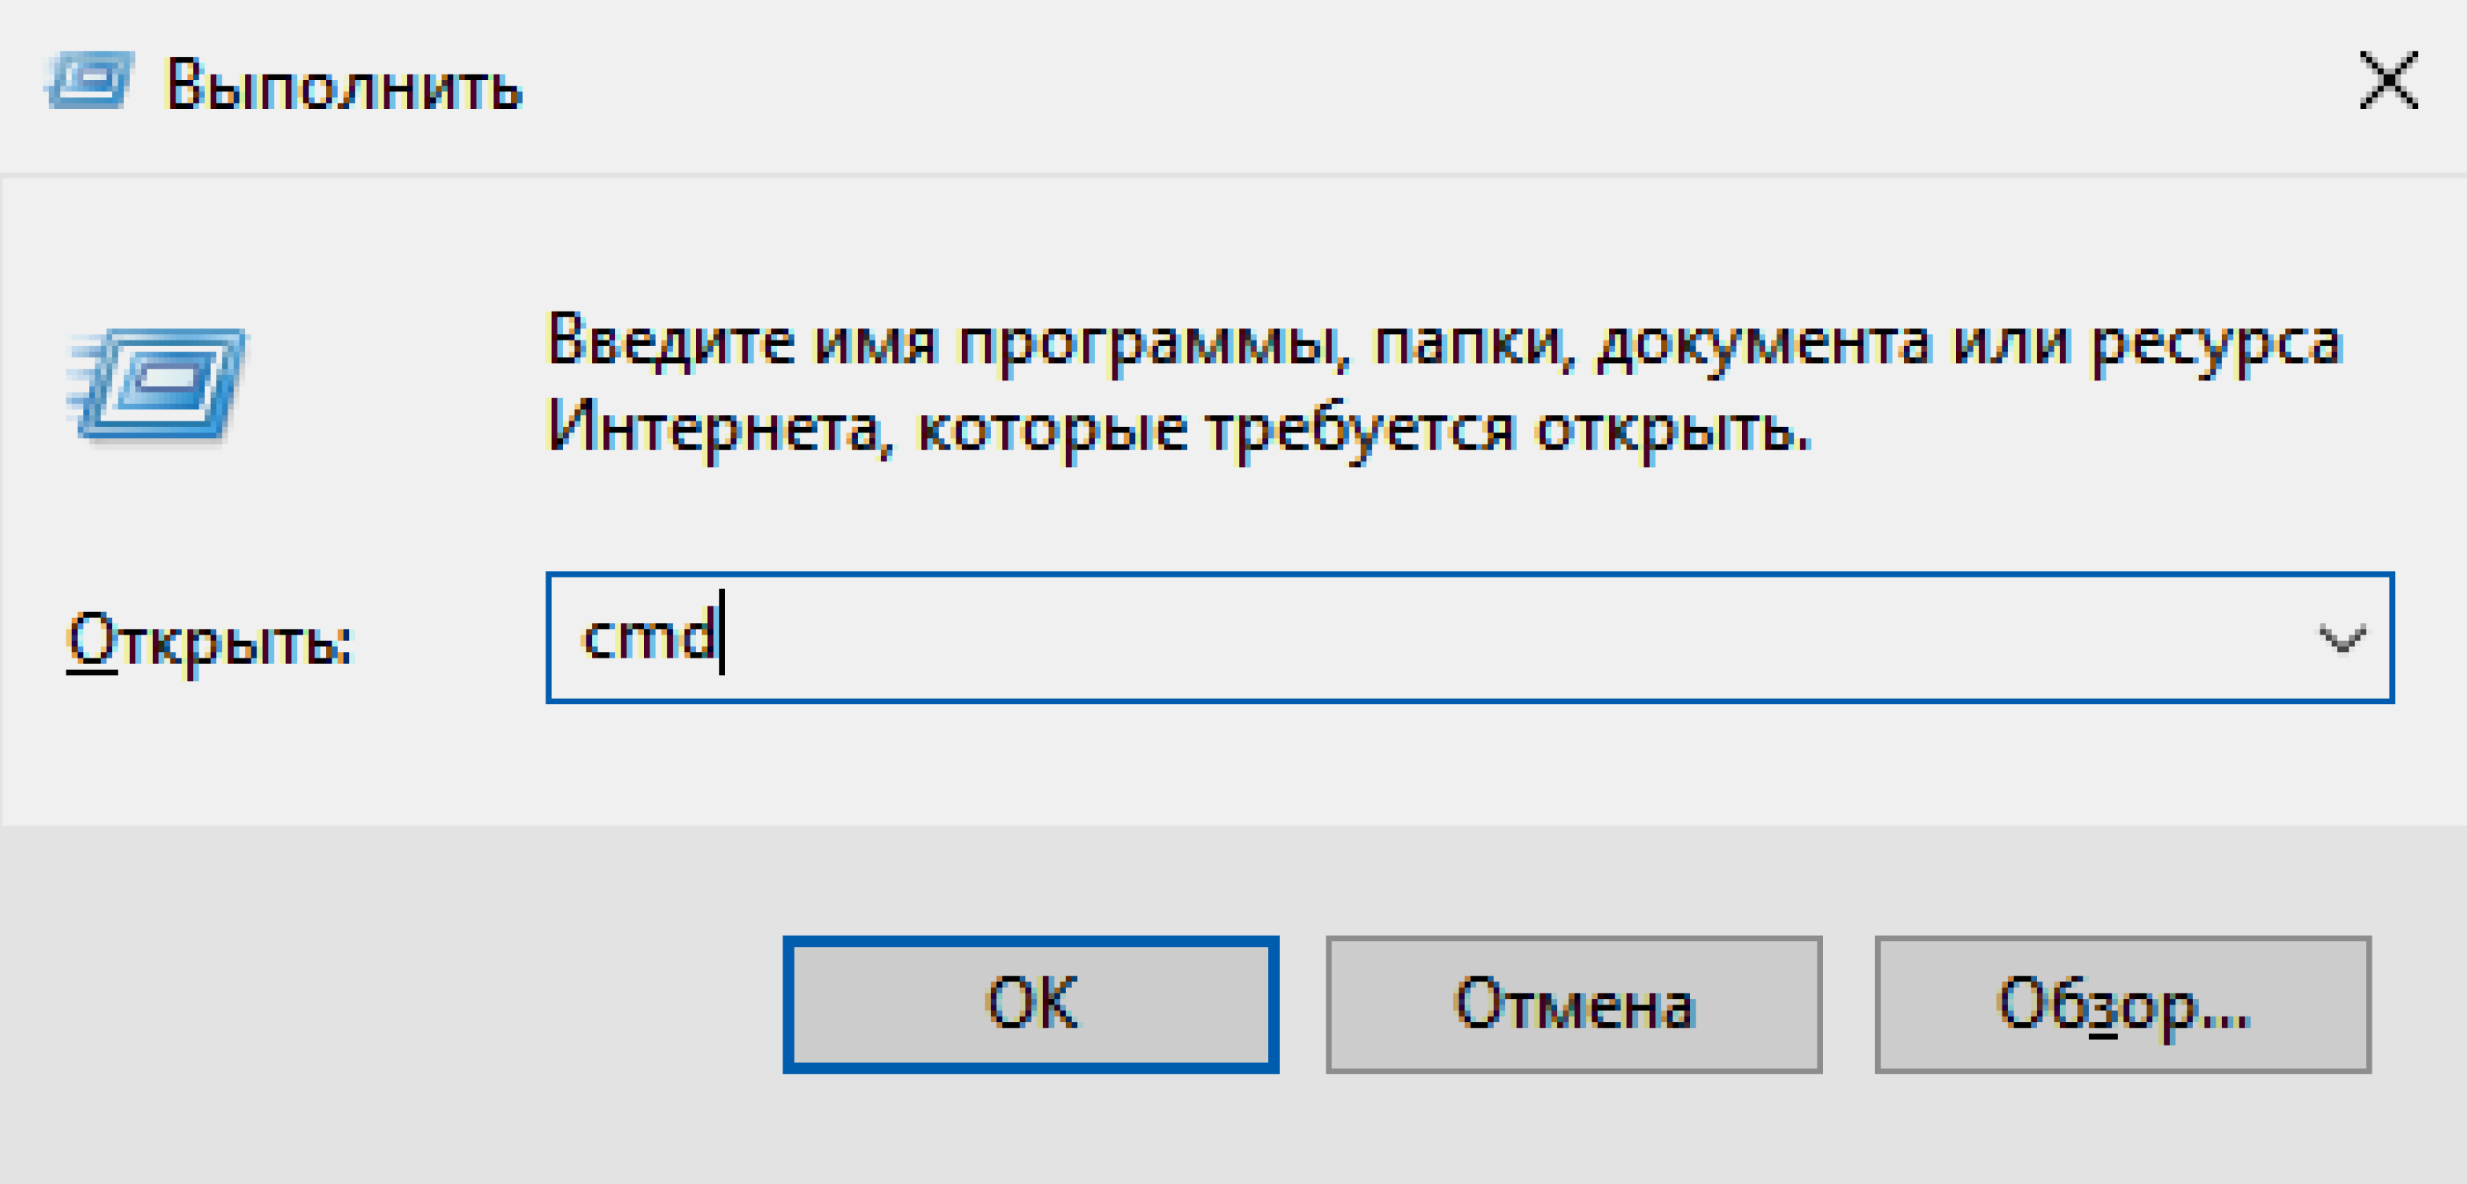Confirm the command with OK button

(1031, 1004)
